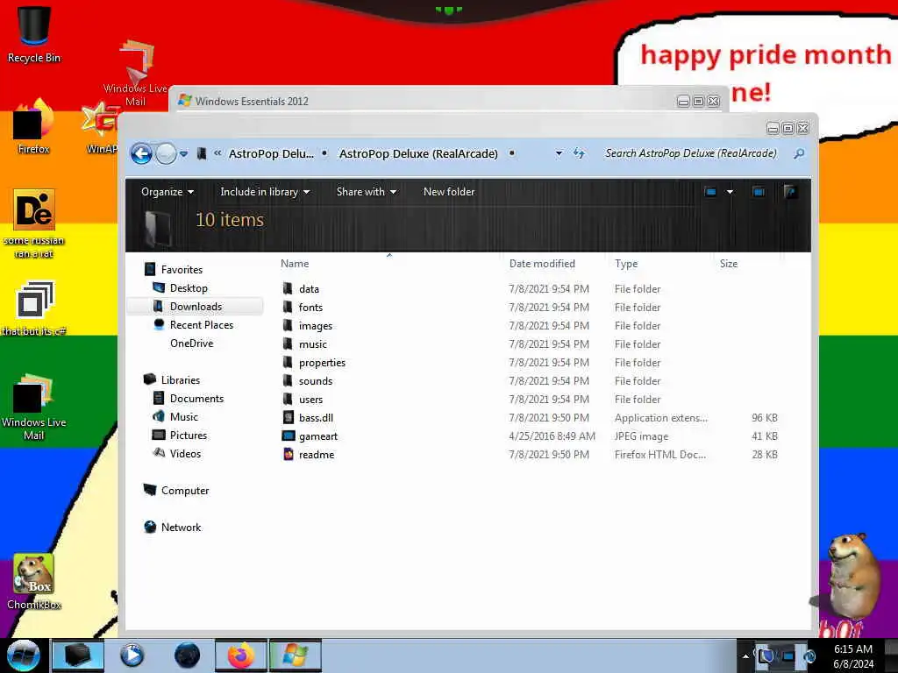Viewport: 898px width, 673px height.
Task: Select the sounds folder icon
Action: 288,380
